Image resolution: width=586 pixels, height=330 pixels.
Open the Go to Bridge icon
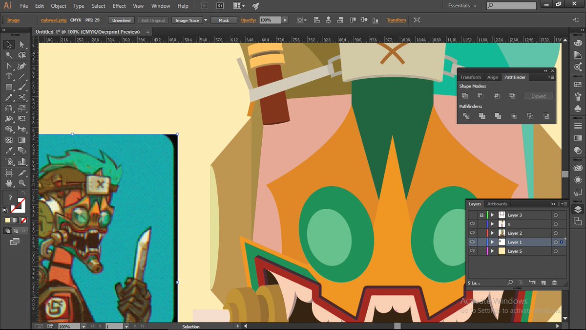pos(205,6)
